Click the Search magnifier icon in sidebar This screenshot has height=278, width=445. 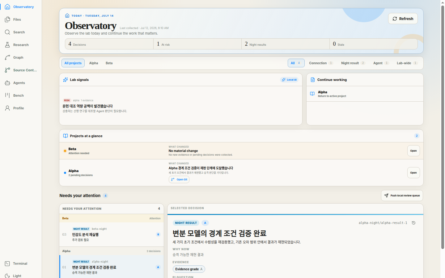point(7,32)
